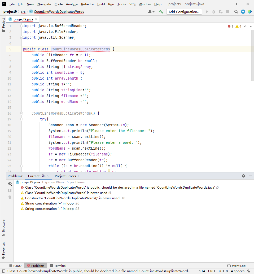The width and height of the screenshot is (254, 274).
Task: Change the 4 spaces indent setting
Action: [x=238, y=271]
